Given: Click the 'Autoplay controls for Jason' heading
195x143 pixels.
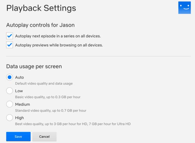Looking at the screenshot, I should point(40,25).
